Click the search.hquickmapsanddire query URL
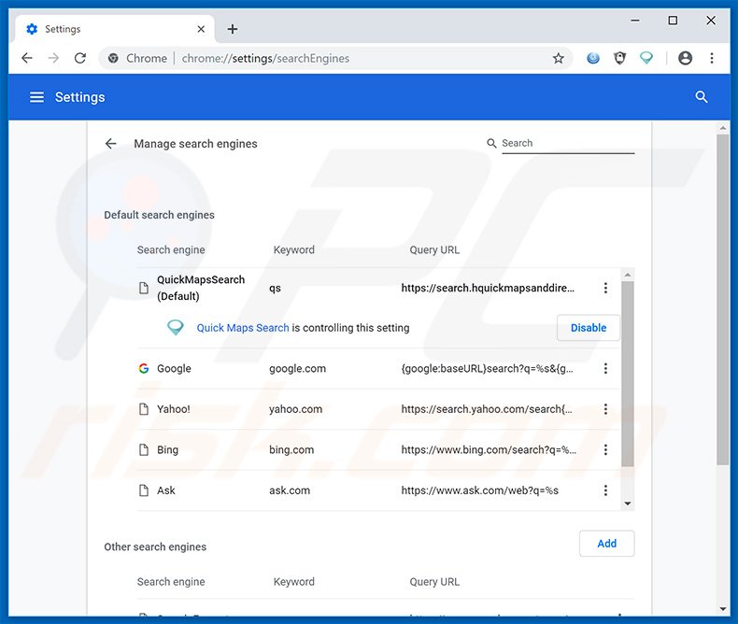Image resolution: width=738 pixels, height=624 pixels. point(488,288)
